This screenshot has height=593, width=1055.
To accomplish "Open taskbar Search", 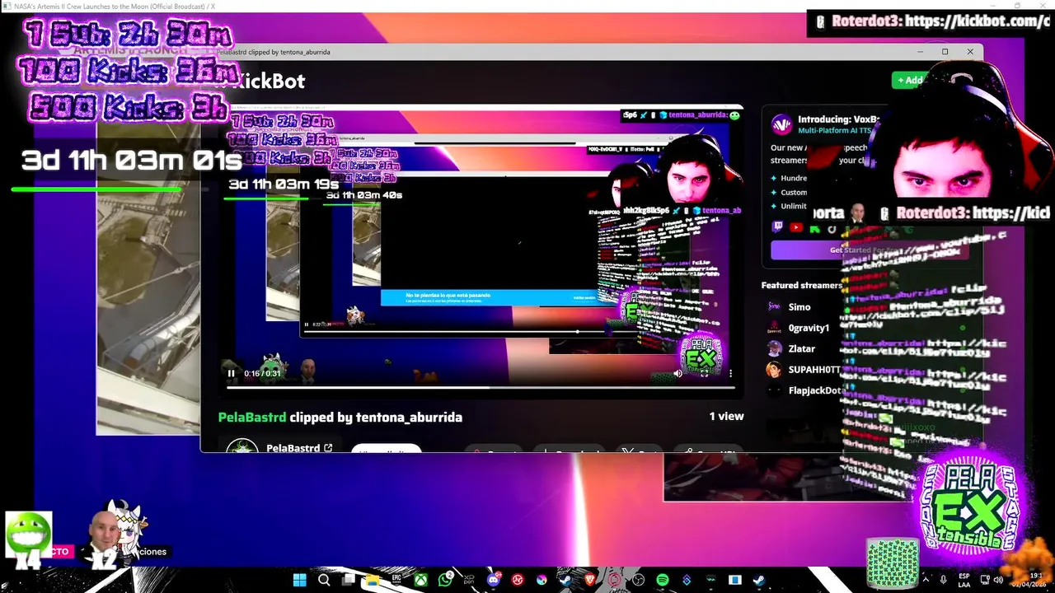I will click(x=324, y=580).
